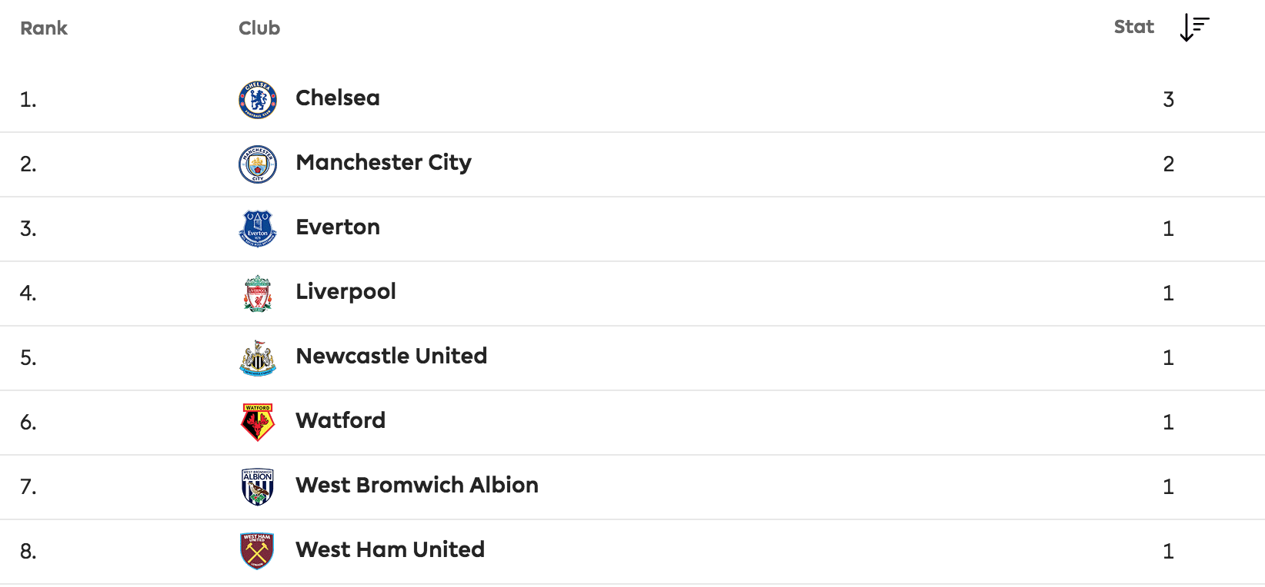Click the Rank column header
The height and width of the screenshot is (587, 1265).
click(x=44, y=28)
